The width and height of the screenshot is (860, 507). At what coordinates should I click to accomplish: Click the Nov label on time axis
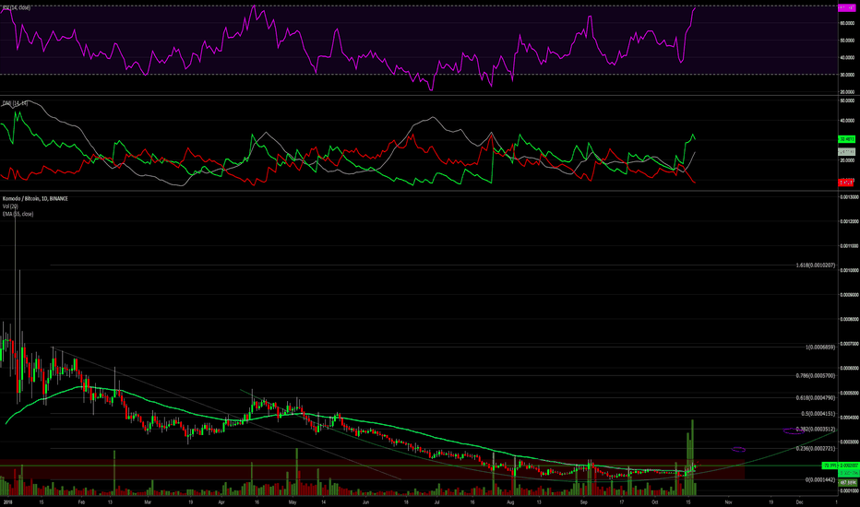728,501
